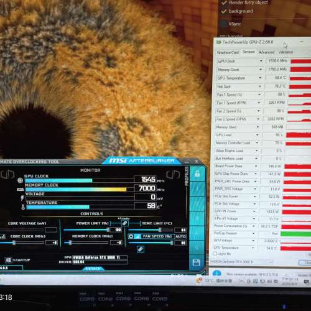Toggle the background checkbox

point(224,11)
